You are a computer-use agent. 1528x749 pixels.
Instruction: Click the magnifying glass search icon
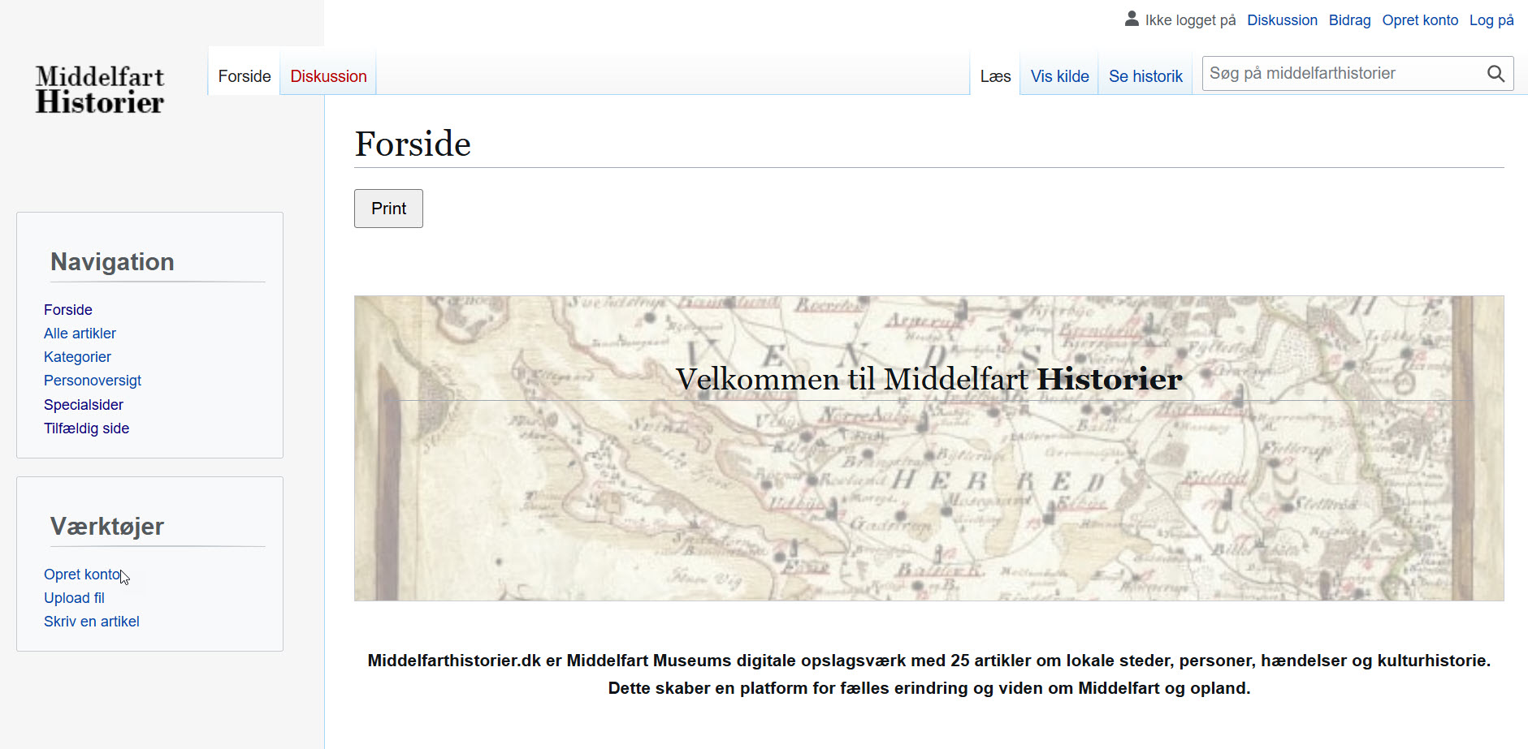point(1496,74)
